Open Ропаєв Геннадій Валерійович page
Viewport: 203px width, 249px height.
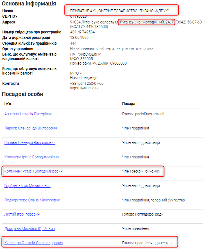(x=30, y=143)
